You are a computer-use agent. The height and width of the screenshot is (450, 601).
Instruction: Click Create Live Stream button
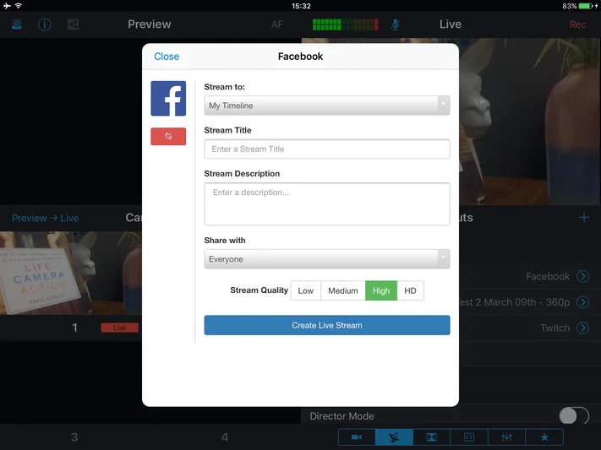point(327,325)
